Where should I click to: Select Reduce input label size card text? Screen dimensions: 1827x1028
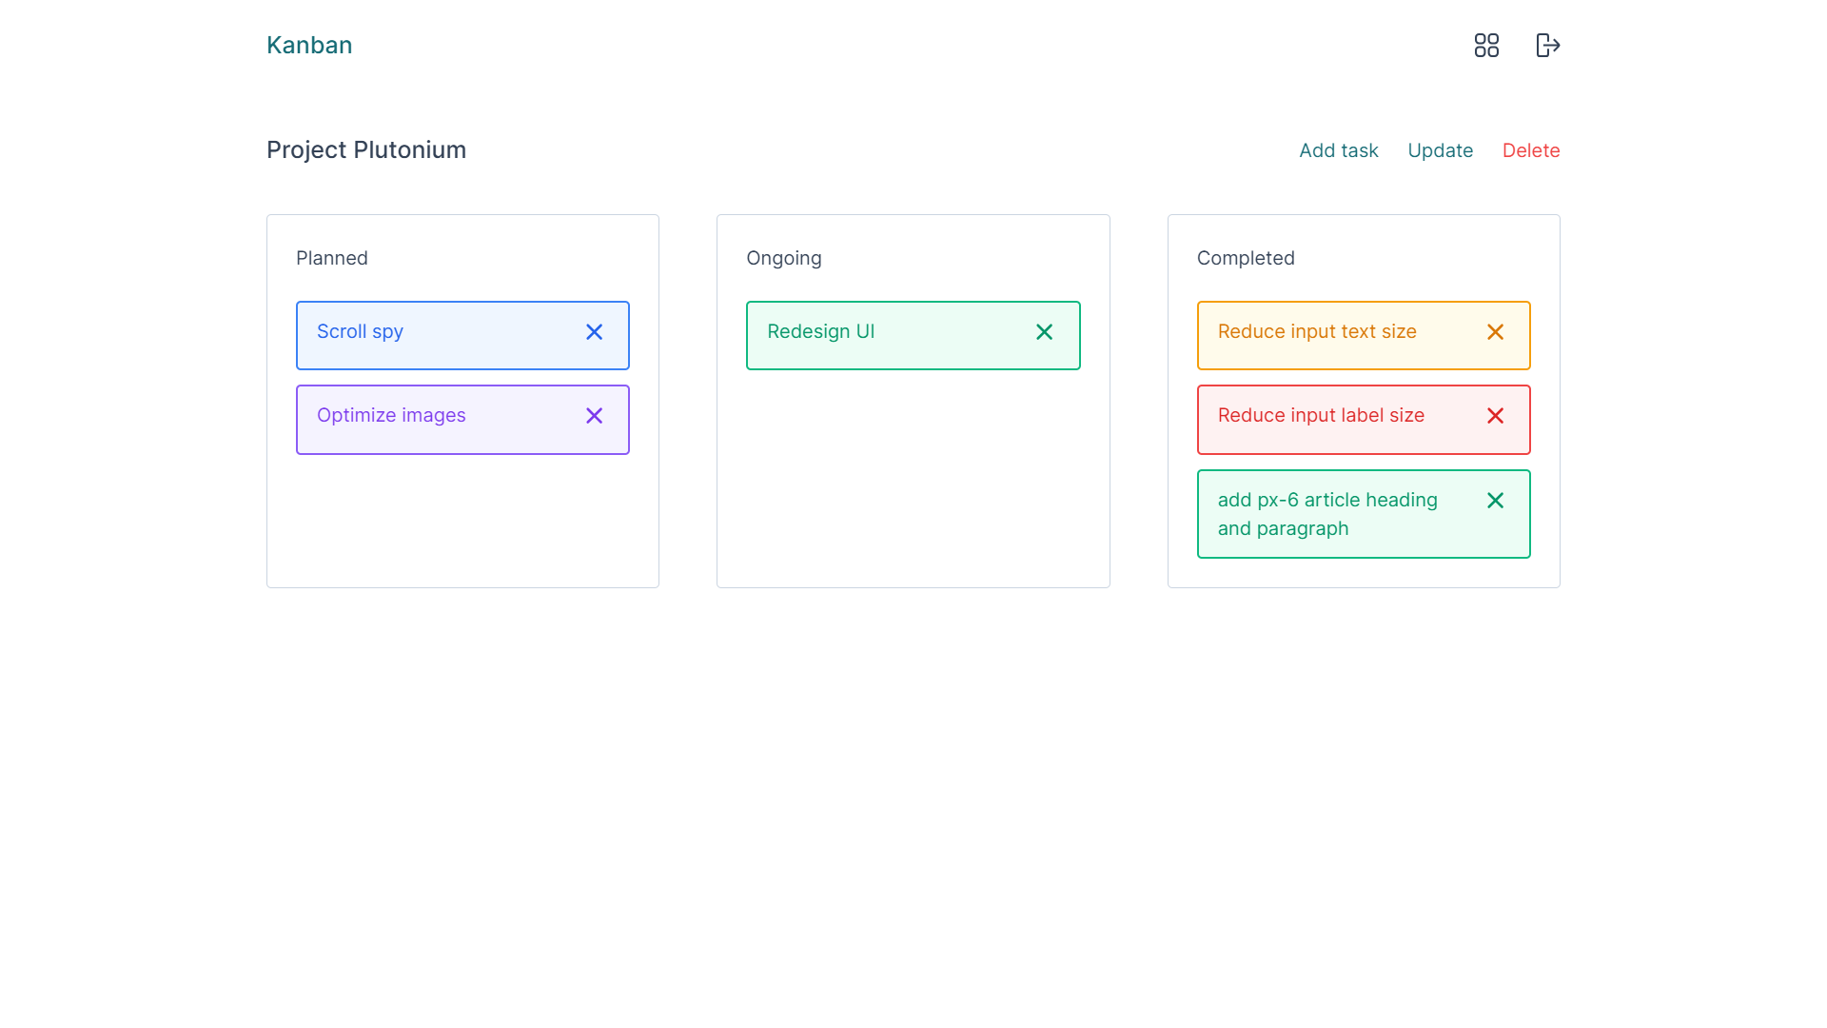[x=1321, y=415]
